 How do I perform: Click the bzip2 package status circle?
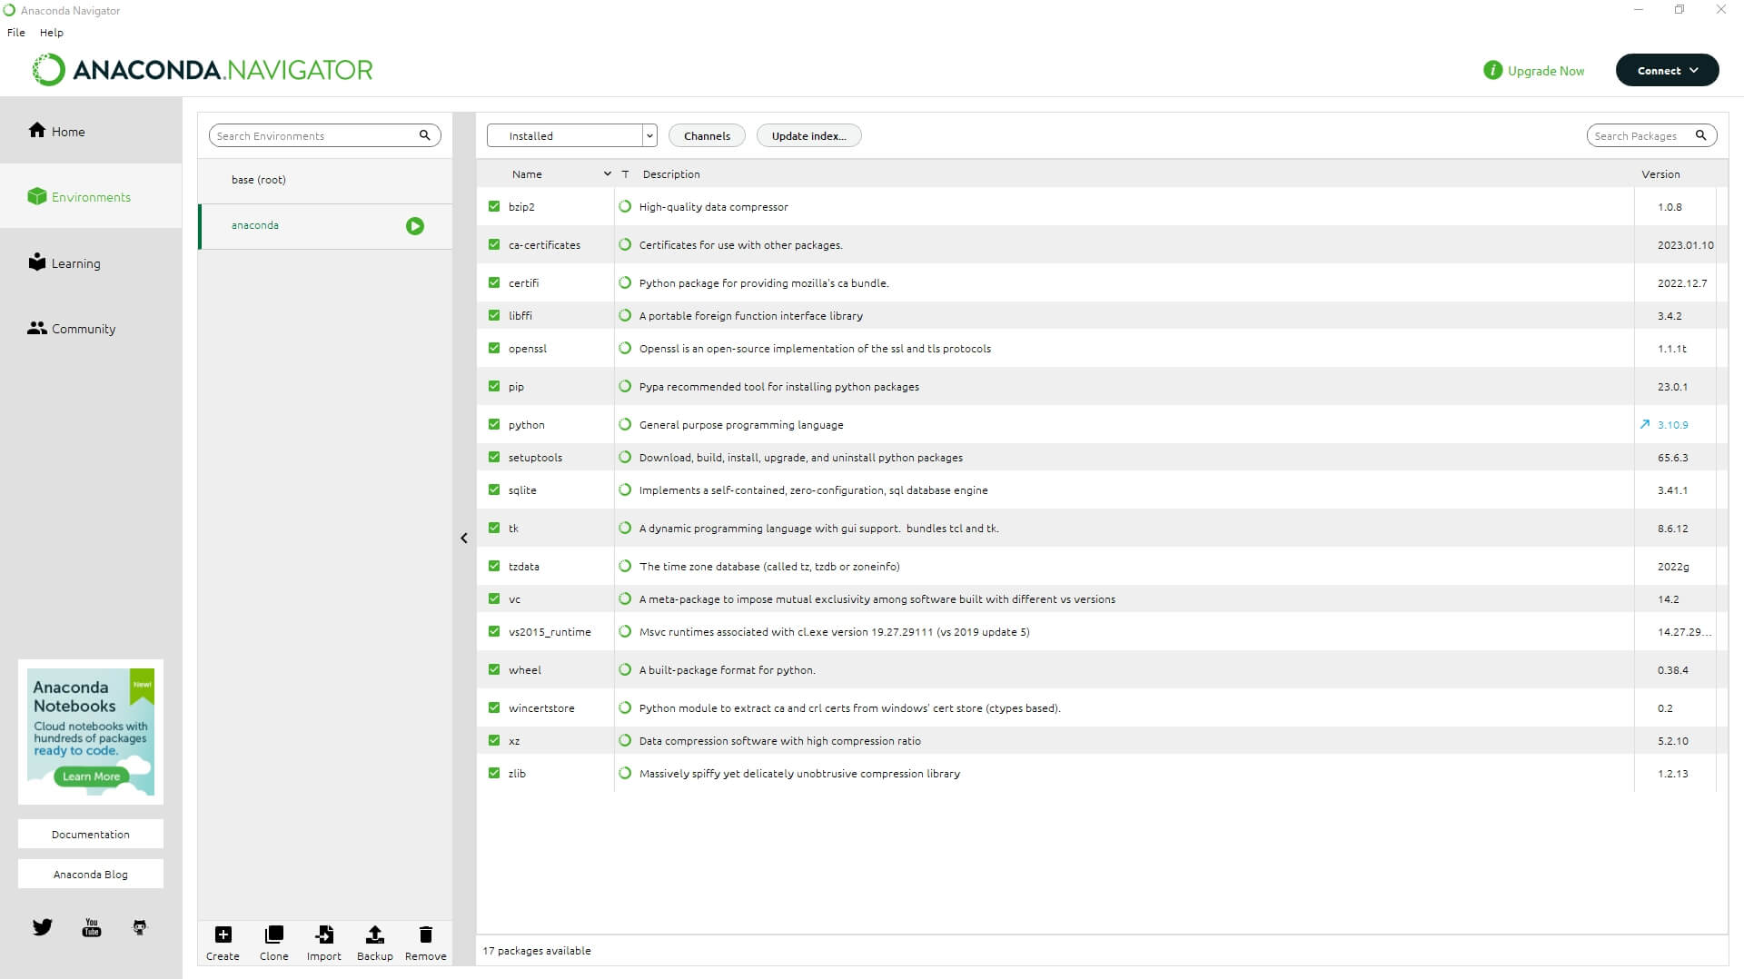pyautogui.click(x=625, y=206)
